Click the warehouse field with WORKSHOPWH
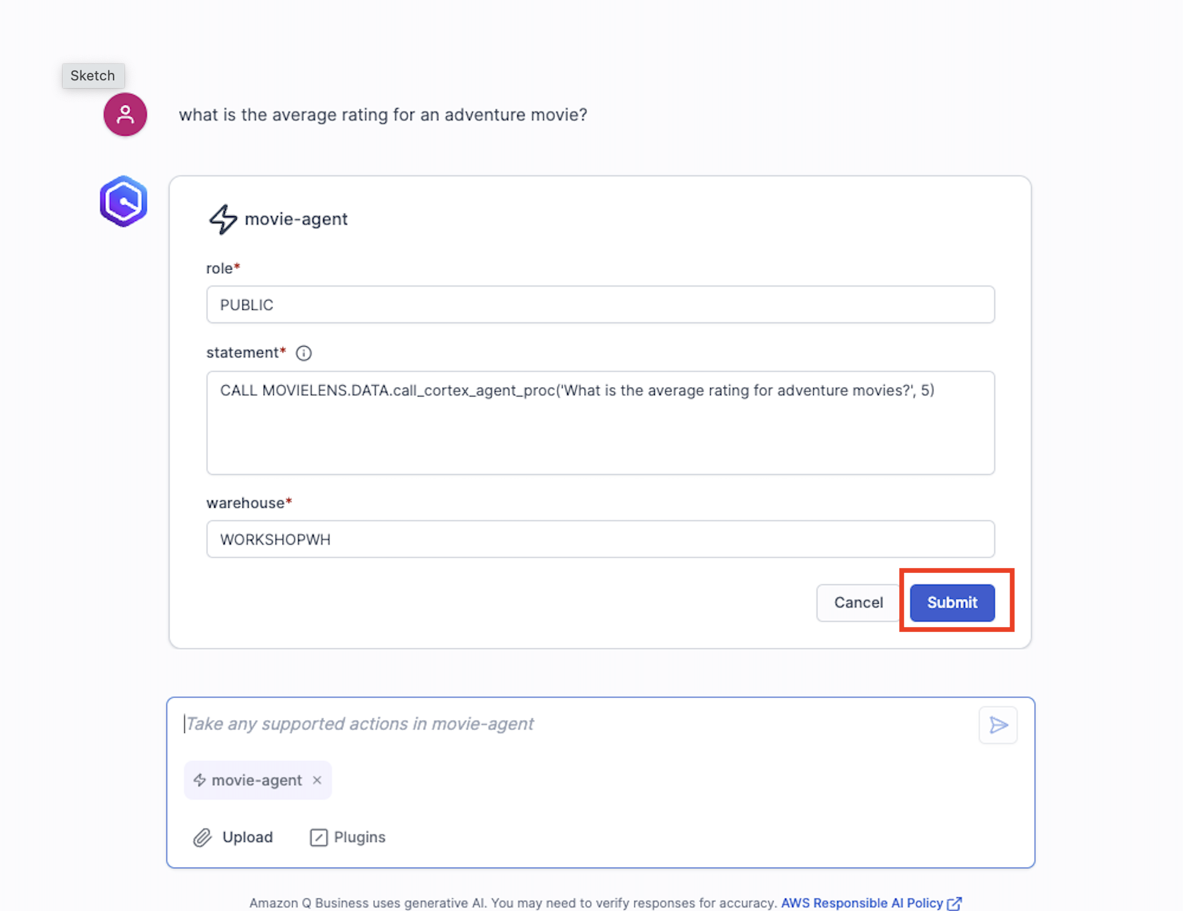Screen dimensions: 1183x911 (600, 539)
